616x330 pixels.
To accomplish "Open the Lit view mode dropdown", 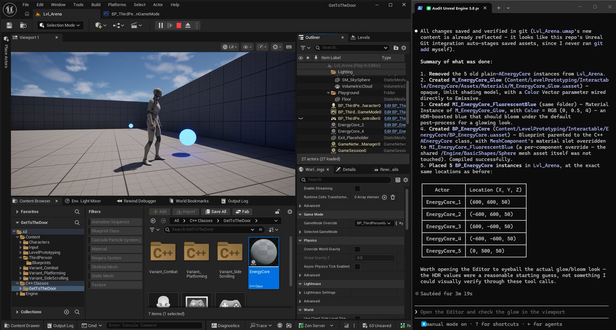I will [x=230, y=47].
